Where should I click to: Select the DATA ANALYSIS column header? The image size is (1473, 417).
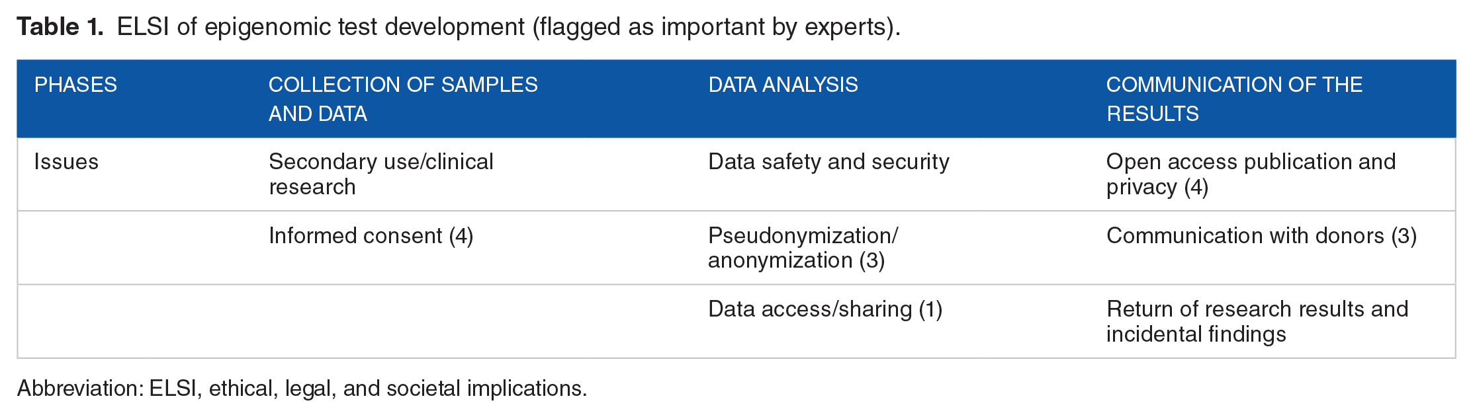click(x=783, y=85)
